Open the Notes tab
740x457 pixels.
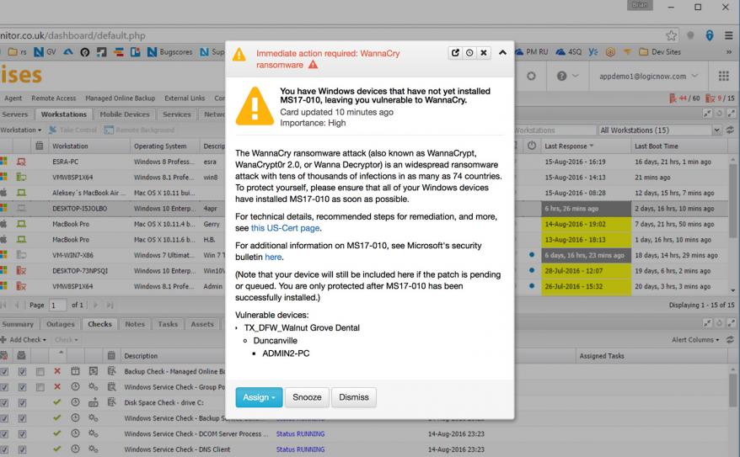[135, 324]
